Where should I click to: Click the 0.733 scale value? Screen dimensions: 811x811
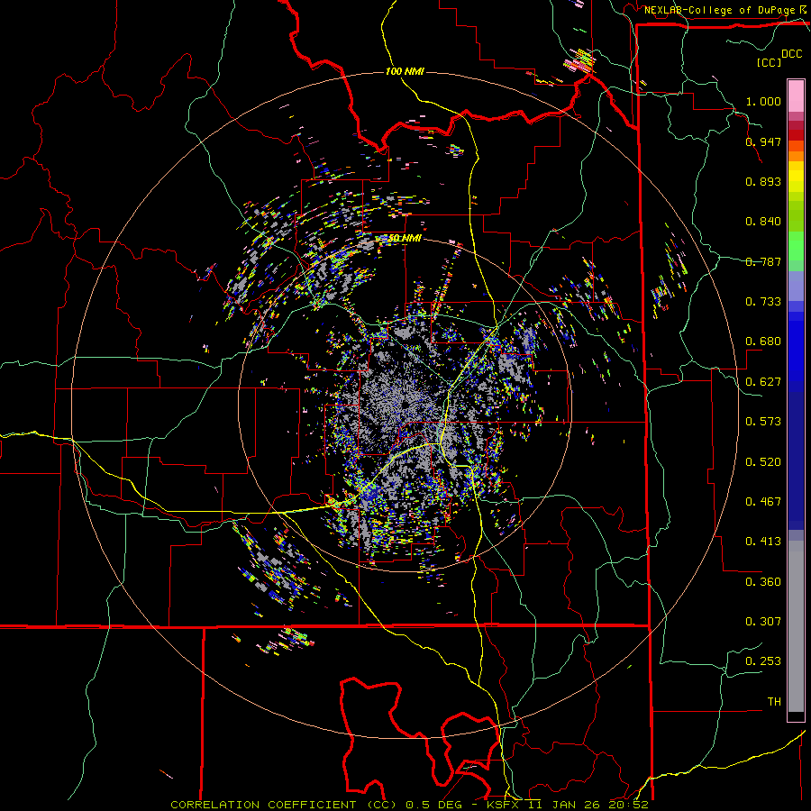pos(763,302)
